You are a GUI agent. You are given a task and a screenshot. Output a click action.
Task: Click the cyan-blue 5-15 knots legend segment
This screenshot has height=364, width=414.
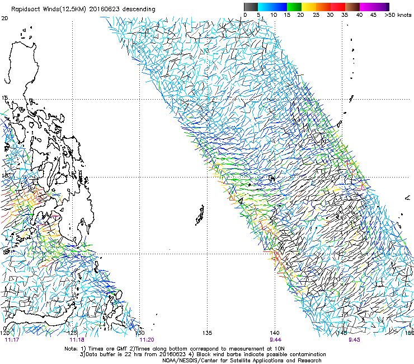(272, 7)
